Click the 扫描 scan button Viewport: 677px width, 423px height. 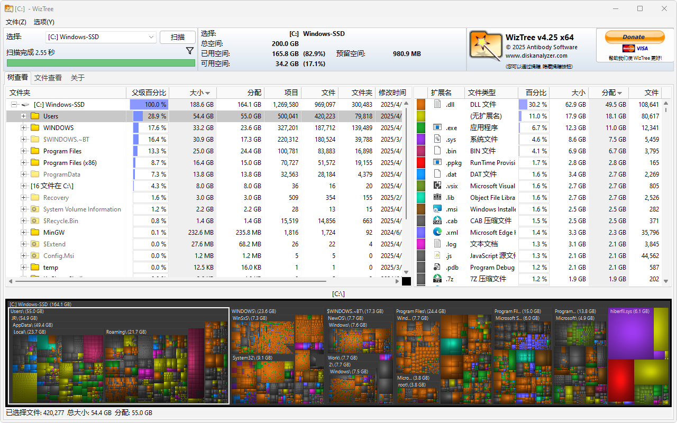(178, 37)
